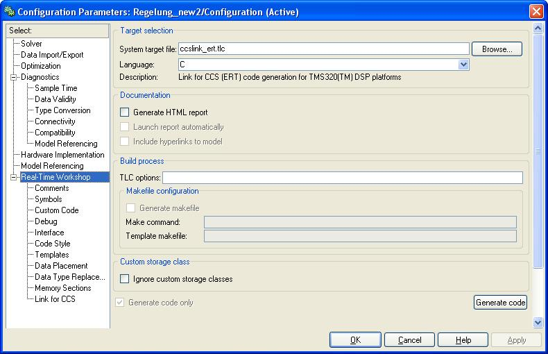Click the Browse... button
Screen dimensions: 548x354
(x=497, y=49)
